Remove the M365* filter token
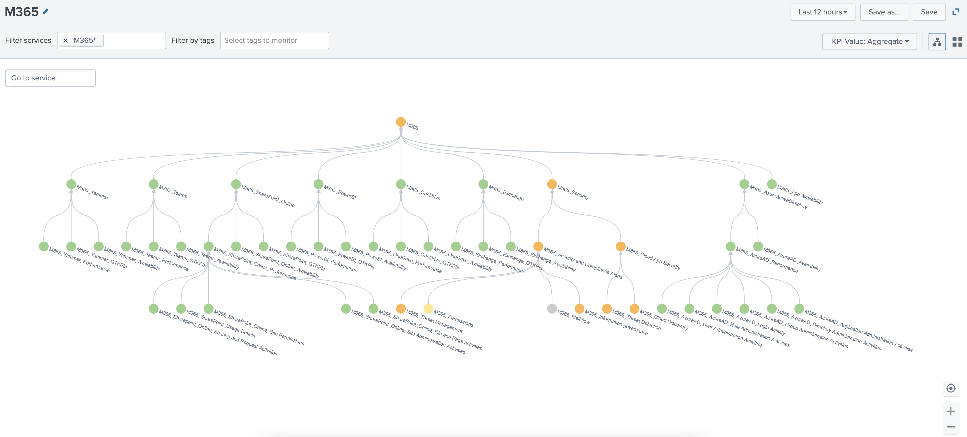 66,41
